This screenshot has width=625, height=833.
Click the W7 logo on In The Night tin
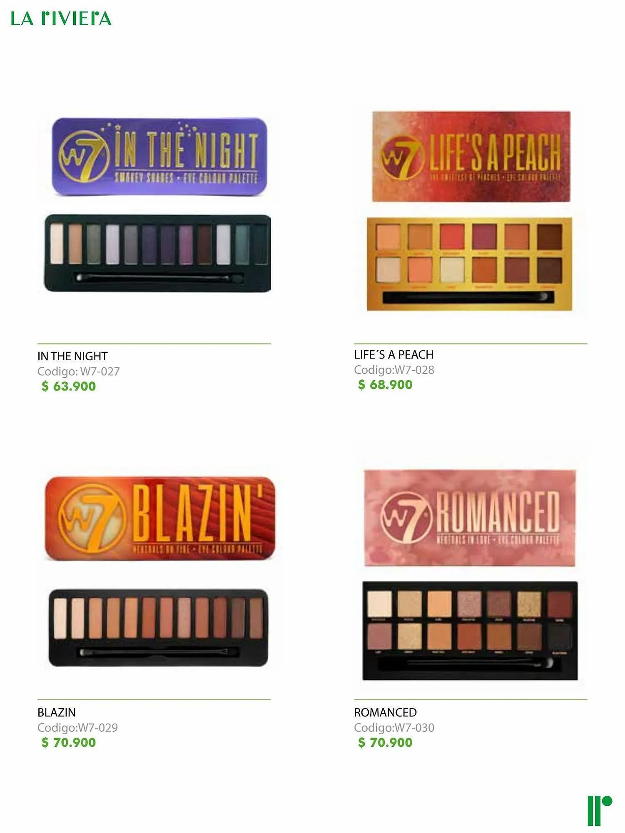pyautogui.click(x=85, y=157)
